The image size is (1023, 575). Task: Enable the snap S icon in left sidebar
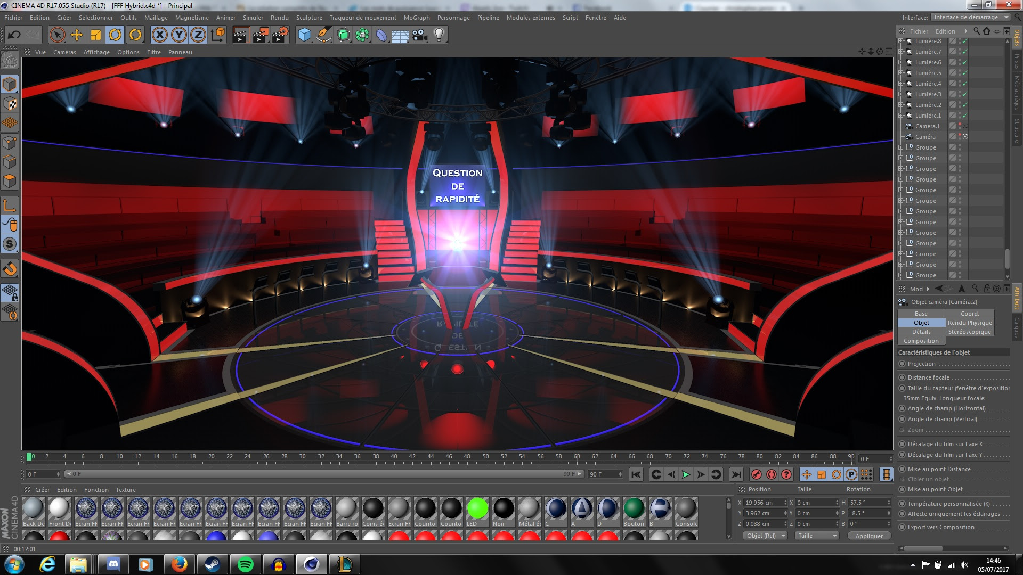tap(10, 244)
